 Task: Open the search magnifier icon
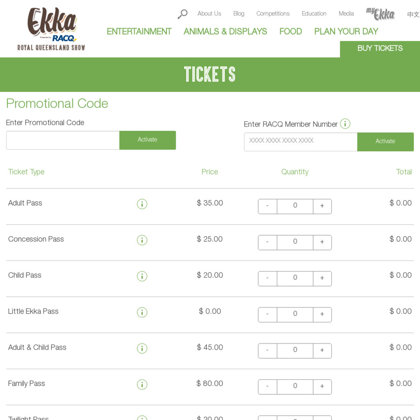(x=182, y=14)
